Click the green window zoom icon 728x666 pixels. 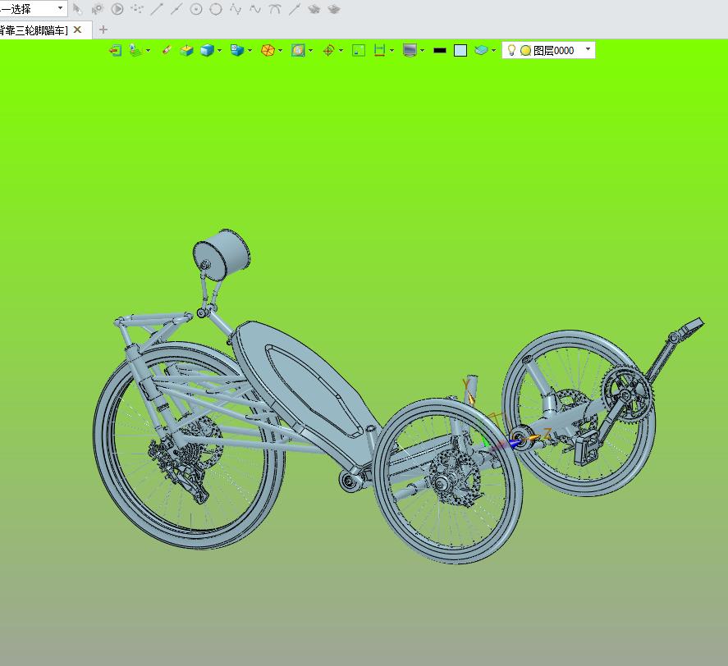(359, 50)
